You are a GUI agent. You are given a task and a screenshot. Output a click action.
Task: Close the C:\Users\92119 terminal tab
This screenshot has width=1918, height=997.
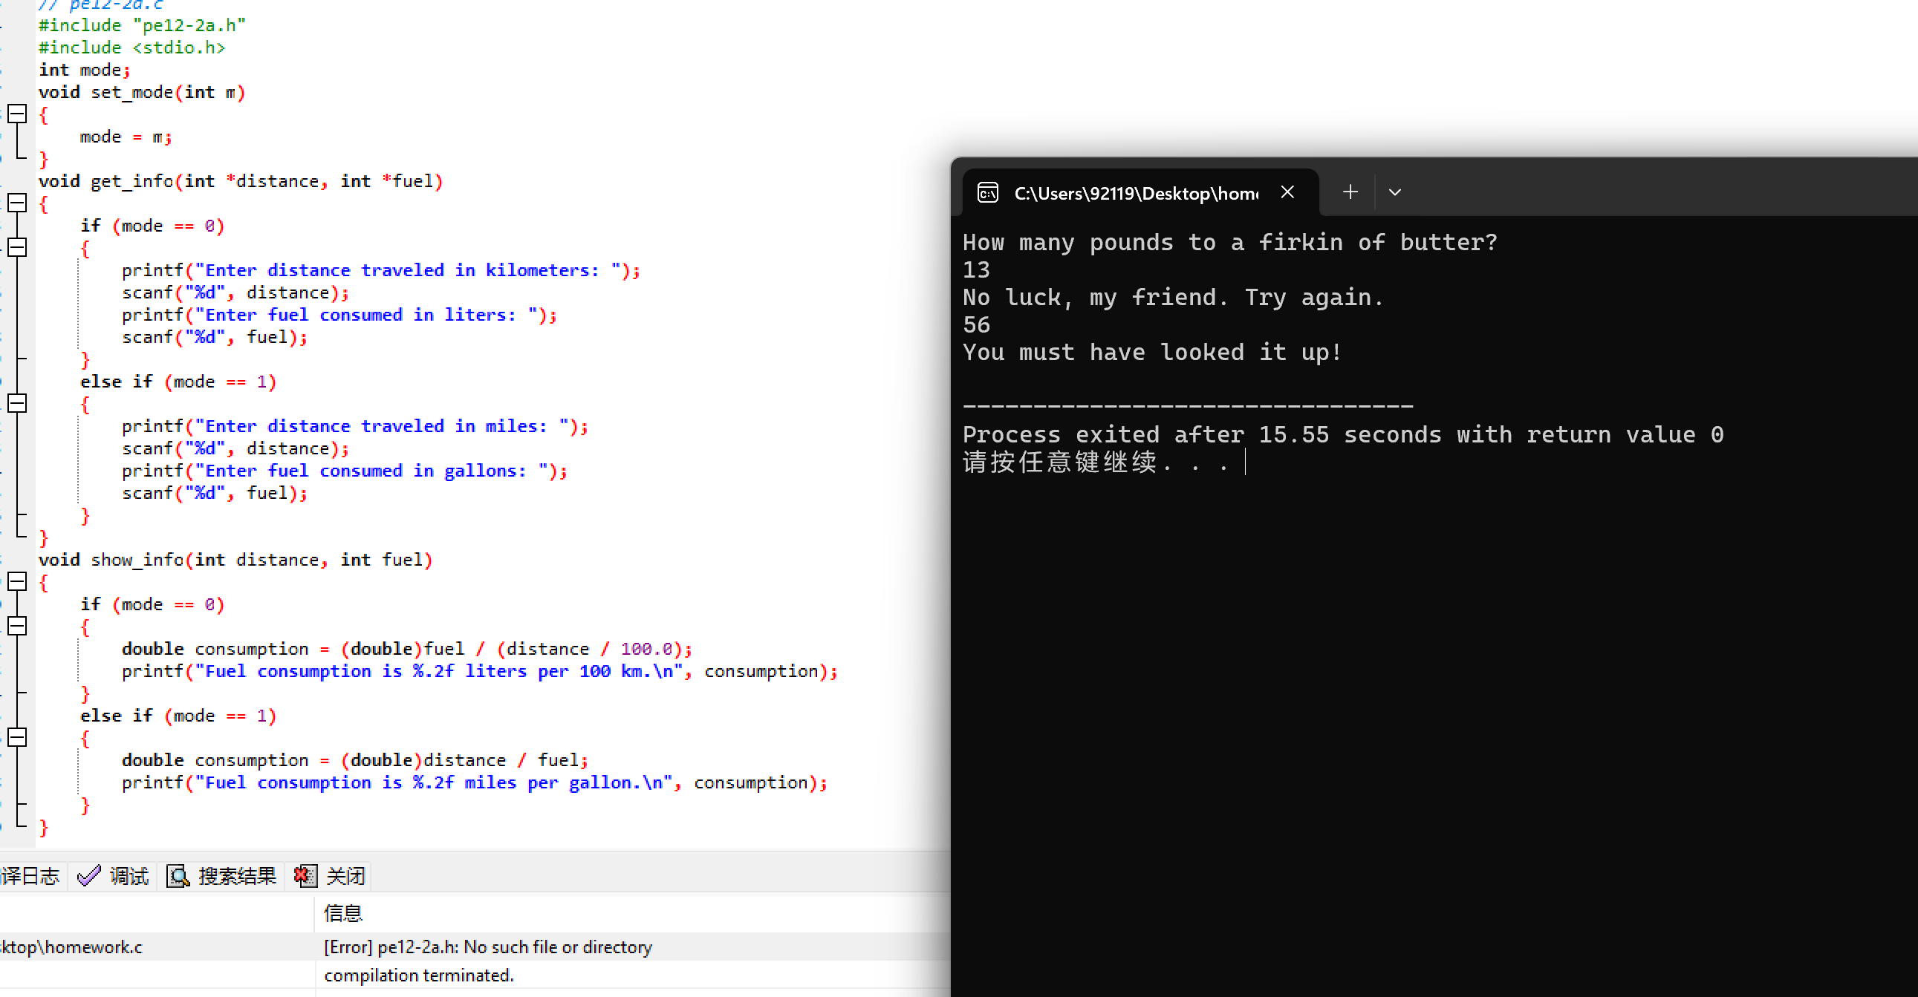click(x=1287, y=193)
